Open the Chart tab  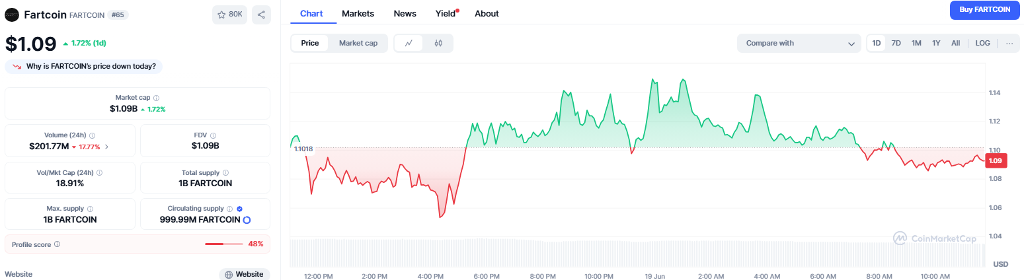click(x=311, y=13)
